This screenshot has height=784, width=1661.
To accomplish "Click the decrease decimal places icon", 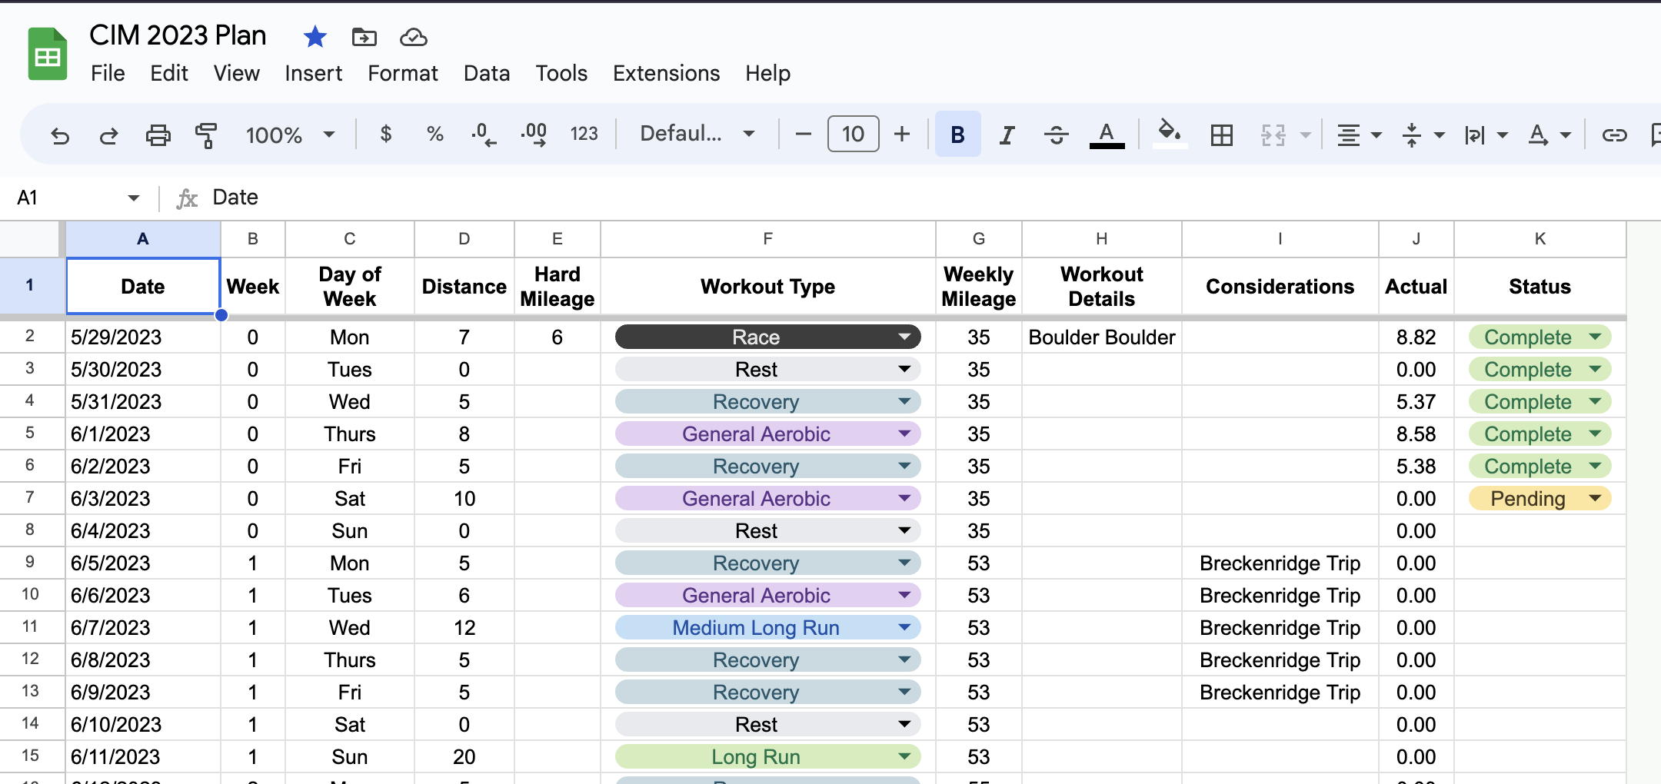I will pyautogui.click(x=483, y=134).
